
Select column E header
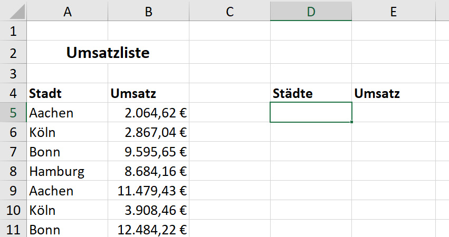click(394, 12)
